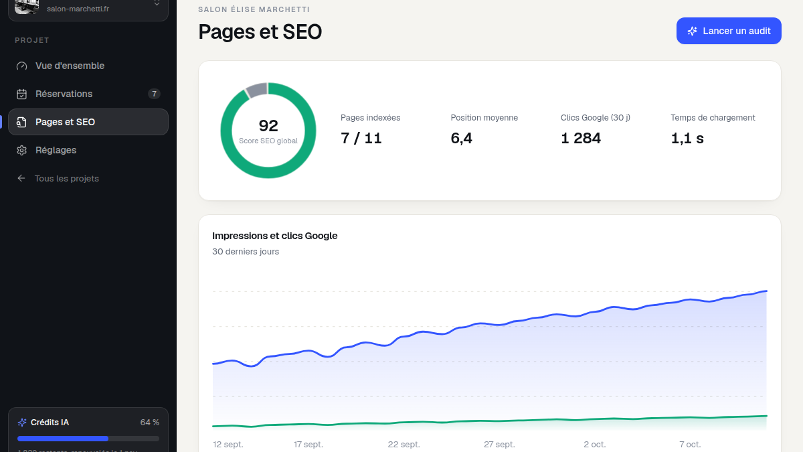Click the "Pages et SEO" page heading

(260, 32)
